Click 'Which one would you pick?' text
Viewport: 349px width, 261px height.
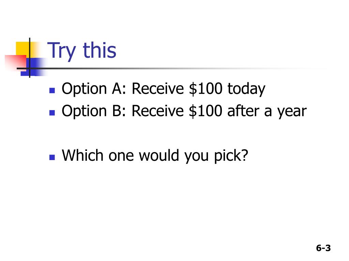(155, 156)
